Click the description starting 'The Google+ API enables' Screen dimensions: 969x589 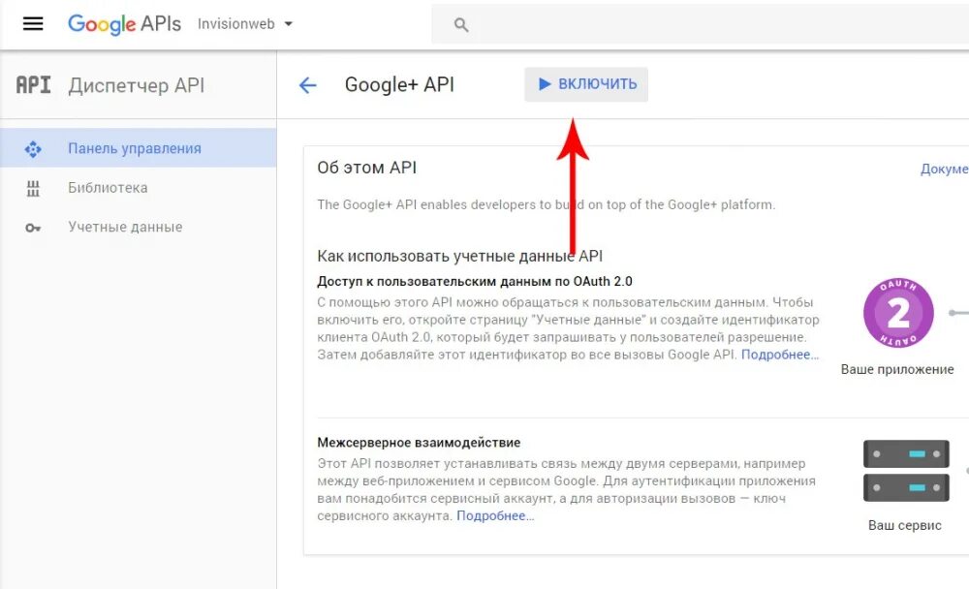547,204
